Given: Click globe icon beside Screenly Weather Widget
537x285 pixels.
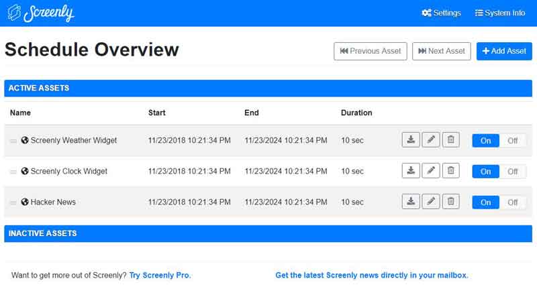Looking at the screenshot, I should [25, 140].
